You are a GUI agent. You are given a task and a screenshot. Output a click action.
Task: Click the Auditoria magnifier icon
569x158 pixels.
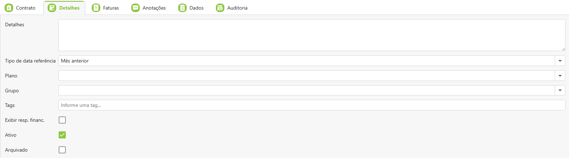[220, 8]
